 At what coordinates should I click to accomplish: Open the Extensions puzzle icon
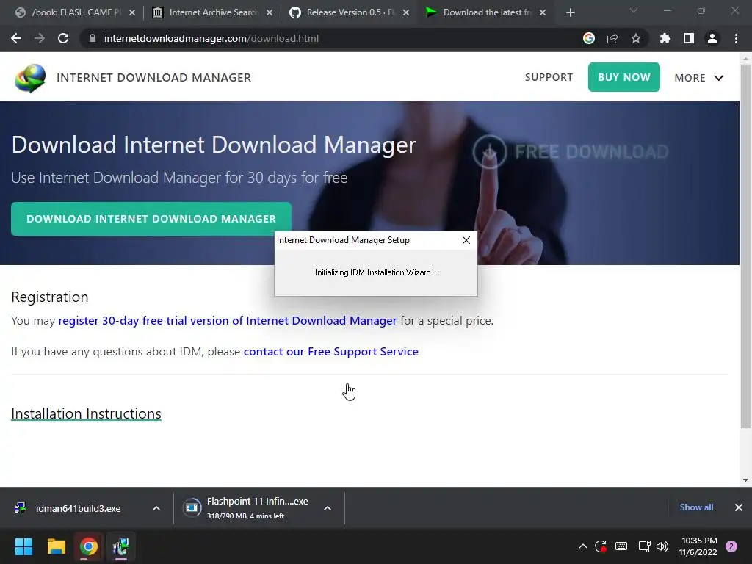pyautogui.click(x=665, y=38)
